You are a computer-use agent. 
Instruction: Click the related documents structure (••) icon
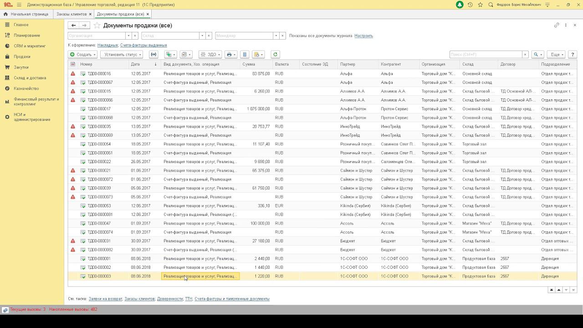[x=153, y=54]
